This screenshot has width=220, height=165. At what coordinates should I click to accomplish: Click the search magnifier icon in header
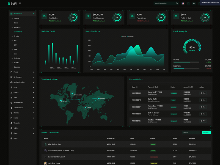177,4
